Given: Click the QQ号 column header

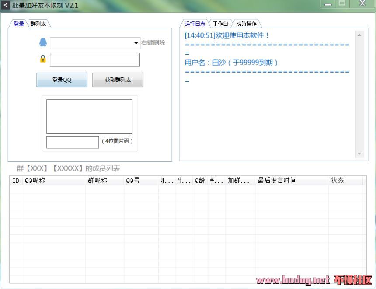Looking at the screenshot, I should point(141,181).
